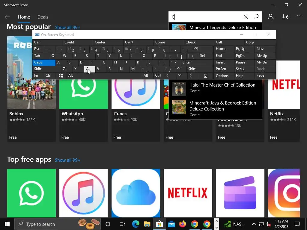Choose the 'Could' text suggestion
This screenshot has width=307, height=230.
click(78, 42)
